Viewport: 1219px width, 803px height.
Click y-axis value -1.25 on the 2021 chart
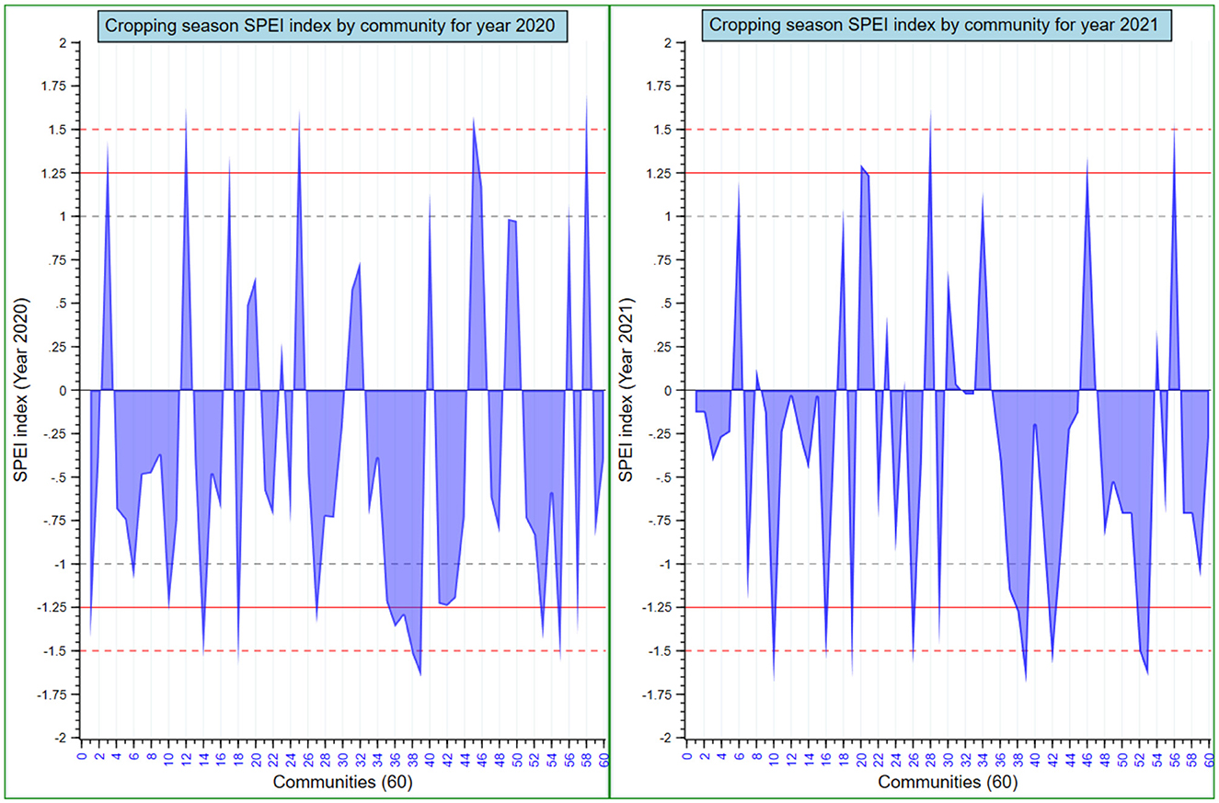[x=658, y=607]
